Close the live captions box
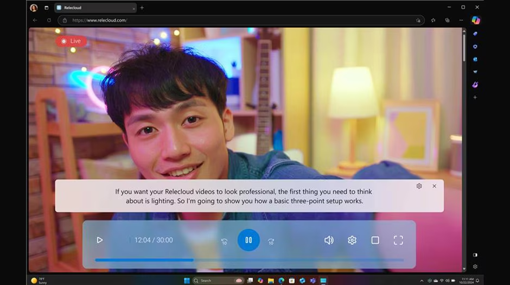 tap(434, 186)
